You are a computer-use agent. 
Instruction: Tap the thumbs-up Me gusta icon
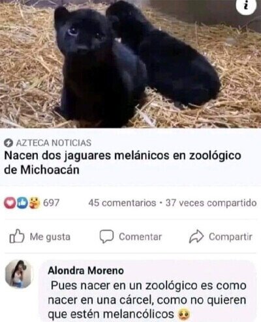(x=17, y=236)
